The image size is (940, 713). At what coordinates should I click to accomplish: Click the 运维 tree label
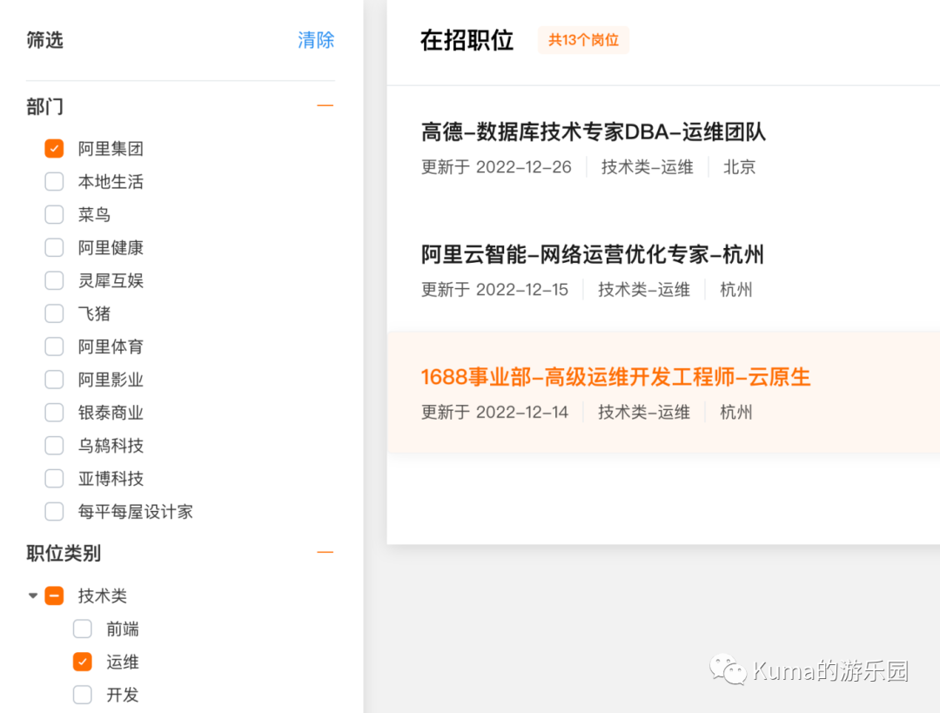pos(123,662)
